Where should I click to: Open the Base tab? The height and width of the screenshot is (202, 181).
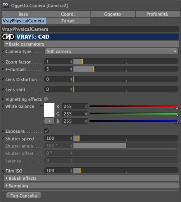[24, 14]
